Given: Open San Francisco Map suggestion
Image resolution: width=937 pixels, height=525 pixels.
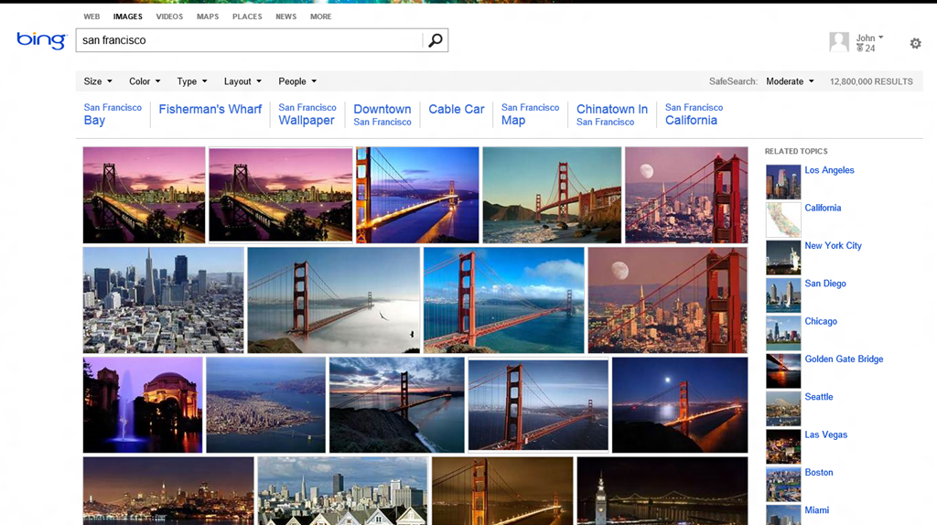Looking at the screenshot, I should [530, 114].
